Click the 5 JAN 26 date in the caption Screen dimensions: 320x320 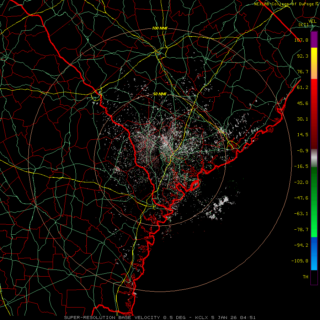coord(225,318)
